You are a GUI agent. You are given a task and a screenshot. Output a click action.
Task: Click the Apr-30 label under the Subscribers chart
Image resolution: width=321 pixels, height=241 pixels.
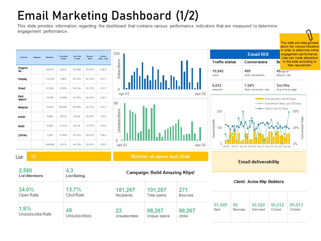click(200, 94)
